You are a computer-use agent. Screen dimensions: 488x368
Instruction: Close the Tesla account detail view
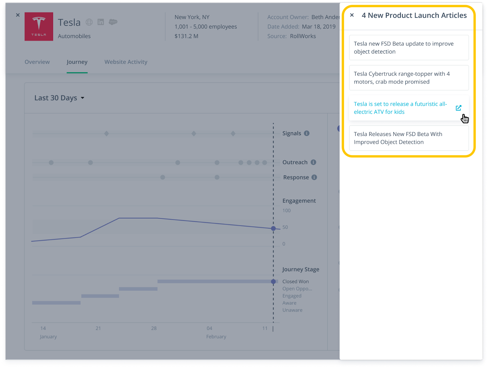(x=18, y=15)
